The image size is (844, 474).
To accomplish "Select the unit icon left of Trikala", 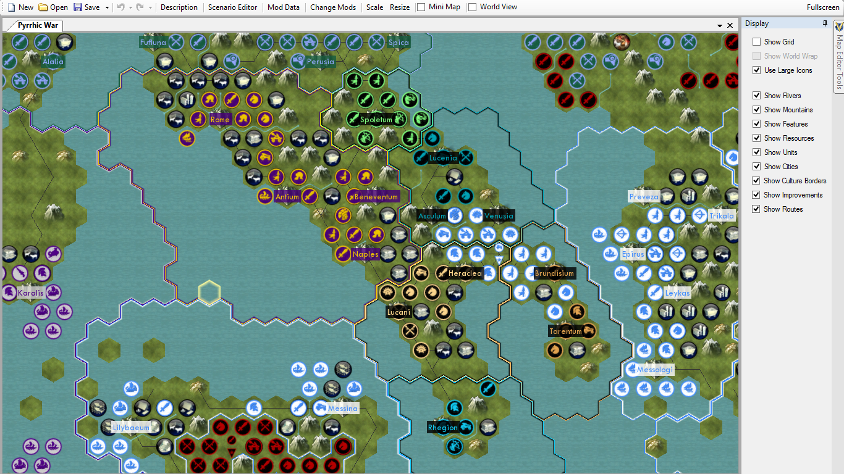I will click(x=699, y=215).
